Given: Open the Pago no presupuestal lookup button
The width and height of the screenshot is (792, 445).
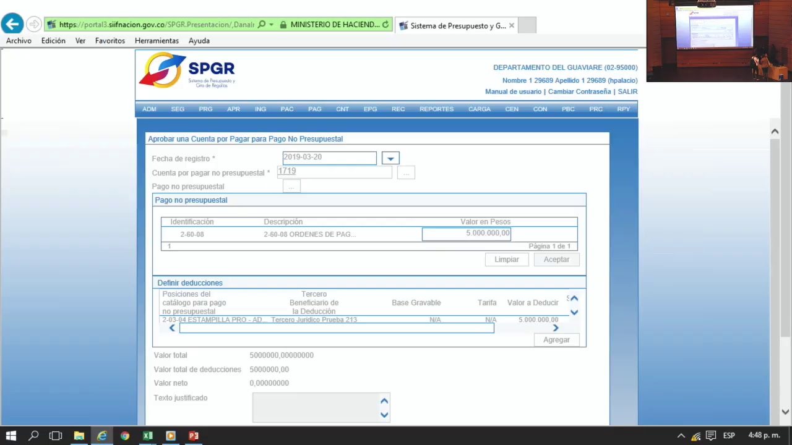Looking at the screenshot, I should [x=291, y=186].
